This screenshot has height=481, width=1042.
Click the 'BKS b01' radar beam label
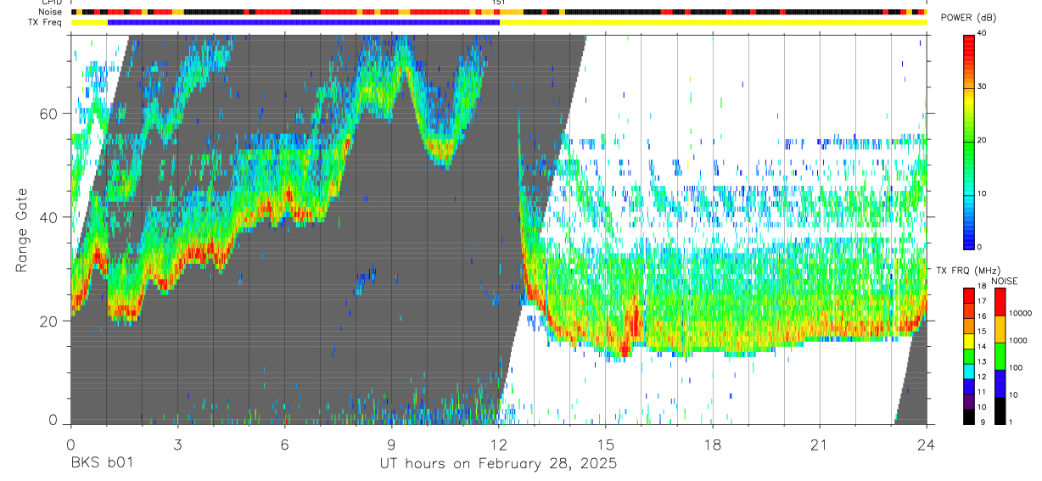(x=100, y=464)
